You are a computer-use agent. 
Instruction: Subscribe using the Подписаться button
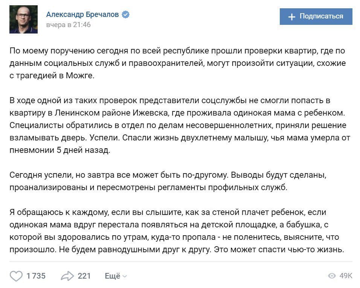coord(316,17)
